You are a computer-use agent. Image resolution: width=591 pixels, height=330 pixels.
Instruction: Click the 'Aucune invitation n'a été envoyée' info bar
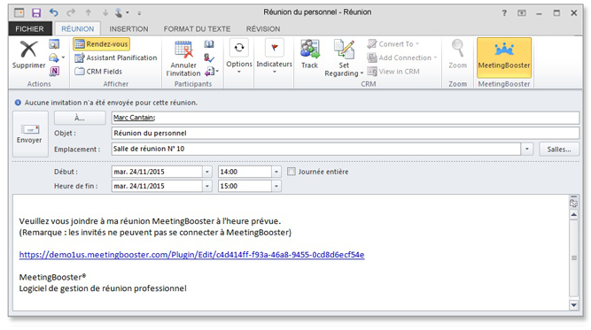106,103
